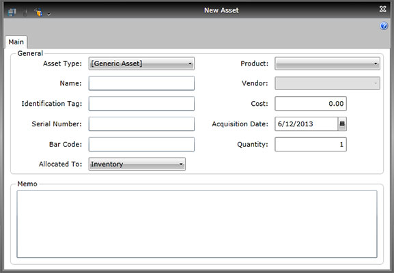
Task: Open the Allocated To Inventory dropdown
Action: click(x=137, y=164)
